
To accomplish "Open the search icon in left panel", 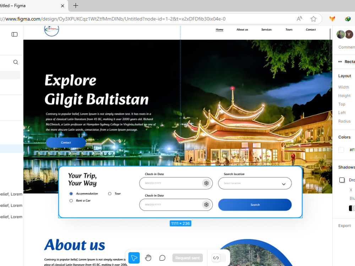I will (16, 62).
